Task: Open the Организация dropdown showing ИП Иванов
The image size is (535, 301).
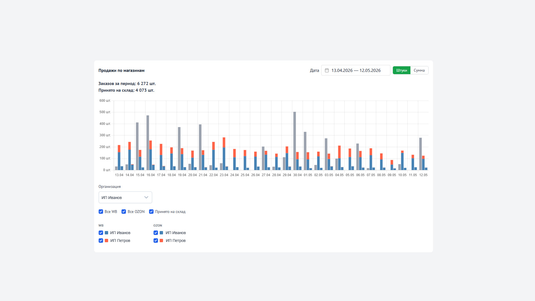Action: [125, 197]
